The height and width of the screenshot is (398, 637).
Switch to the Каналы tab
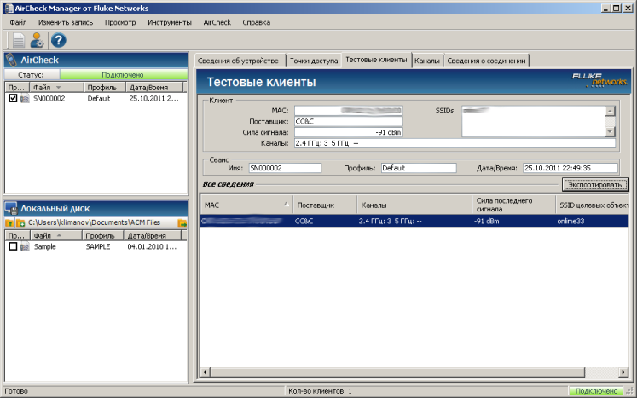(427, 61)
